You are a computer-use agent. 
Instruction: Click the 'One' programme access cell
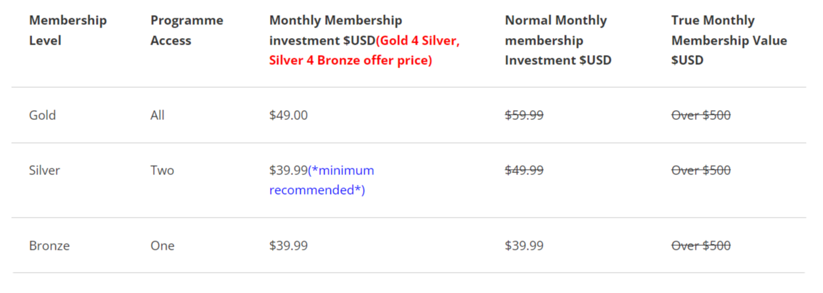(x=162, y=246)
